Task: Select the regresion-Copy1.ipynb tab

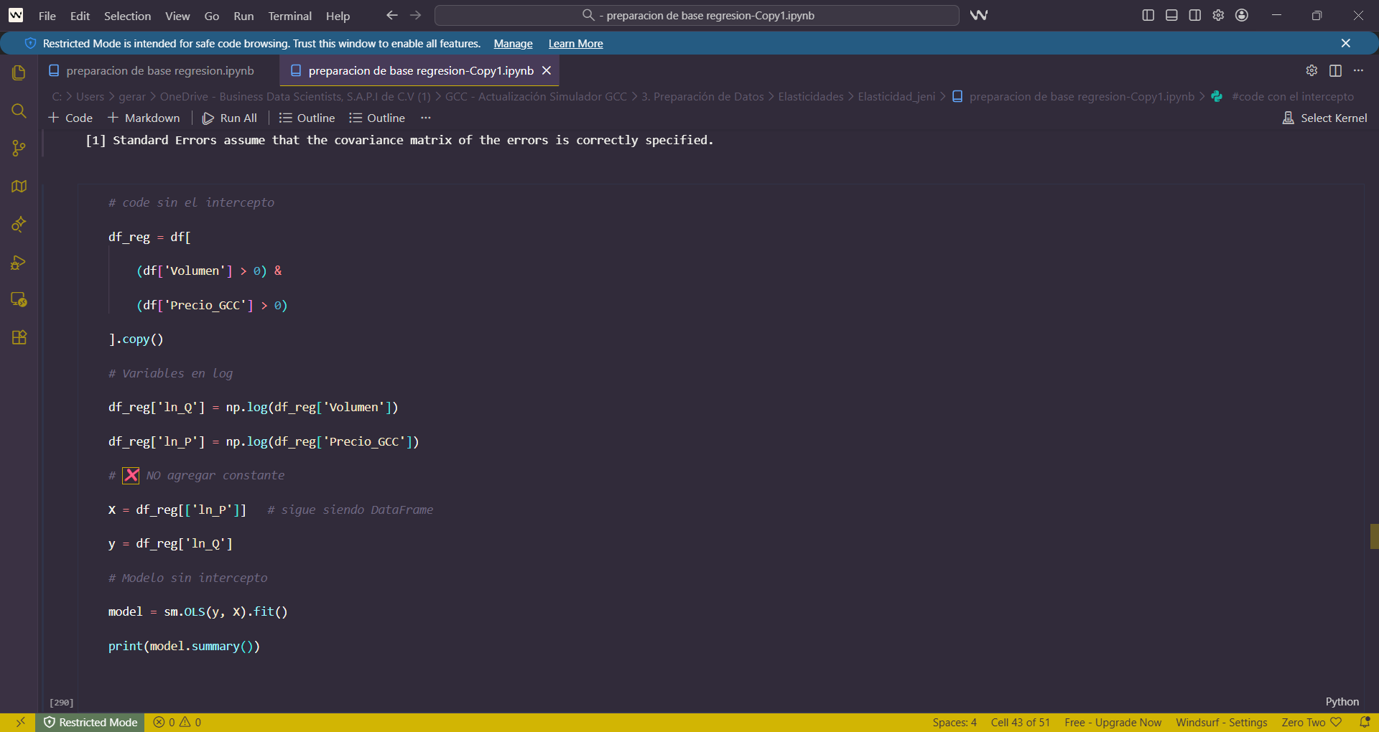Action: [420, 70]
